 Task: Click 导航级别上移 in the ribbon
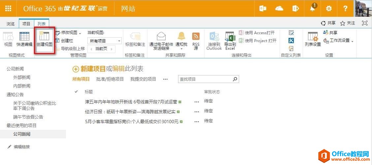click(70, 49)
